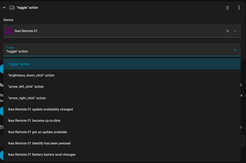Viewport: 246px width, 163px height.
Task: Choose Ikea Remote 01 Battery battery level changes
Action: 122,155
